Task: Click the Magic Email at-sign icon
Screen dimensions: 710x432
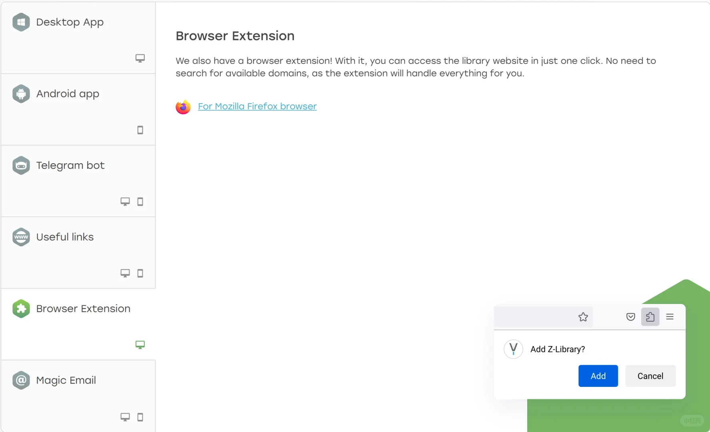Action: click(x=21, y=380)
